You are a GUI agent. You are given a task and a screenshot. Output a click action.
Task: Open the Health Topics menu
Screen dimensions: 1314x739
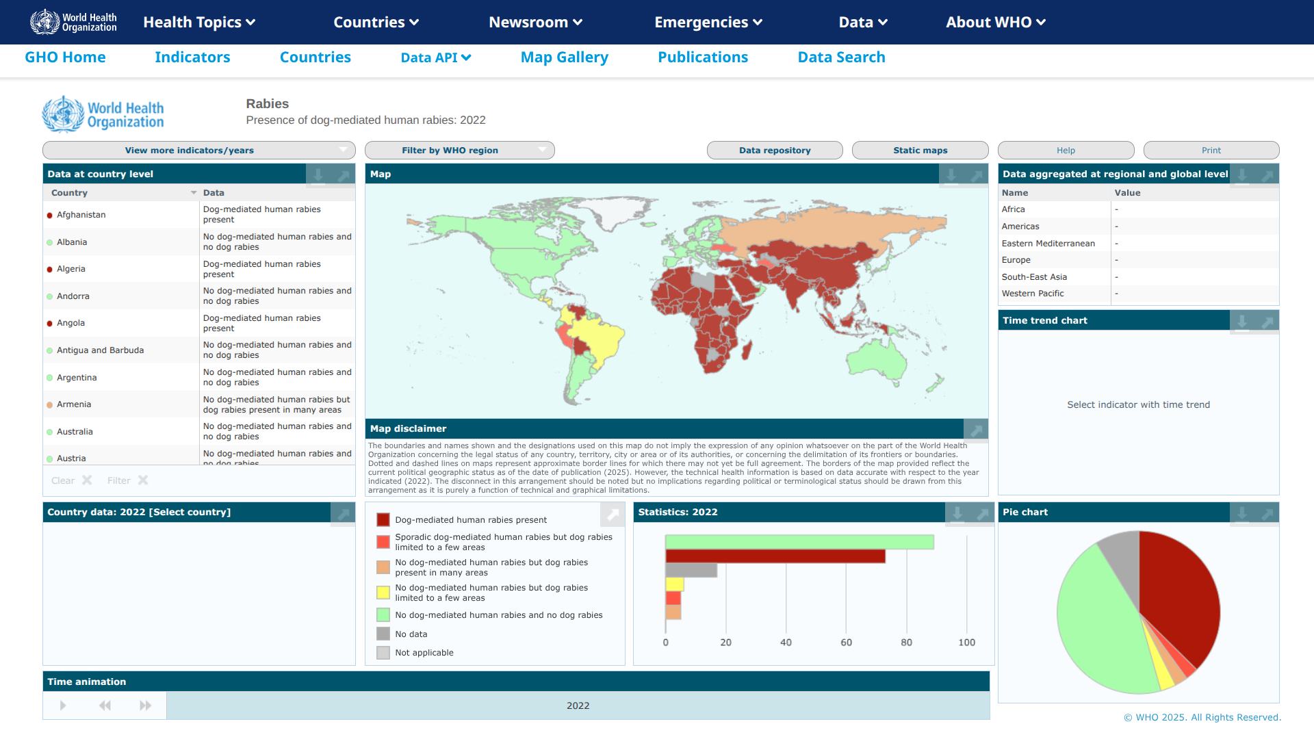[199, 23]
